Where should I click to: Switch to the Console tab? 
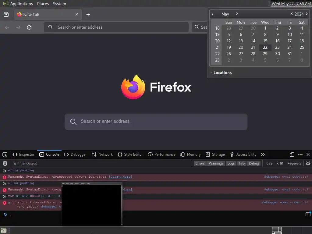[49, 154]
